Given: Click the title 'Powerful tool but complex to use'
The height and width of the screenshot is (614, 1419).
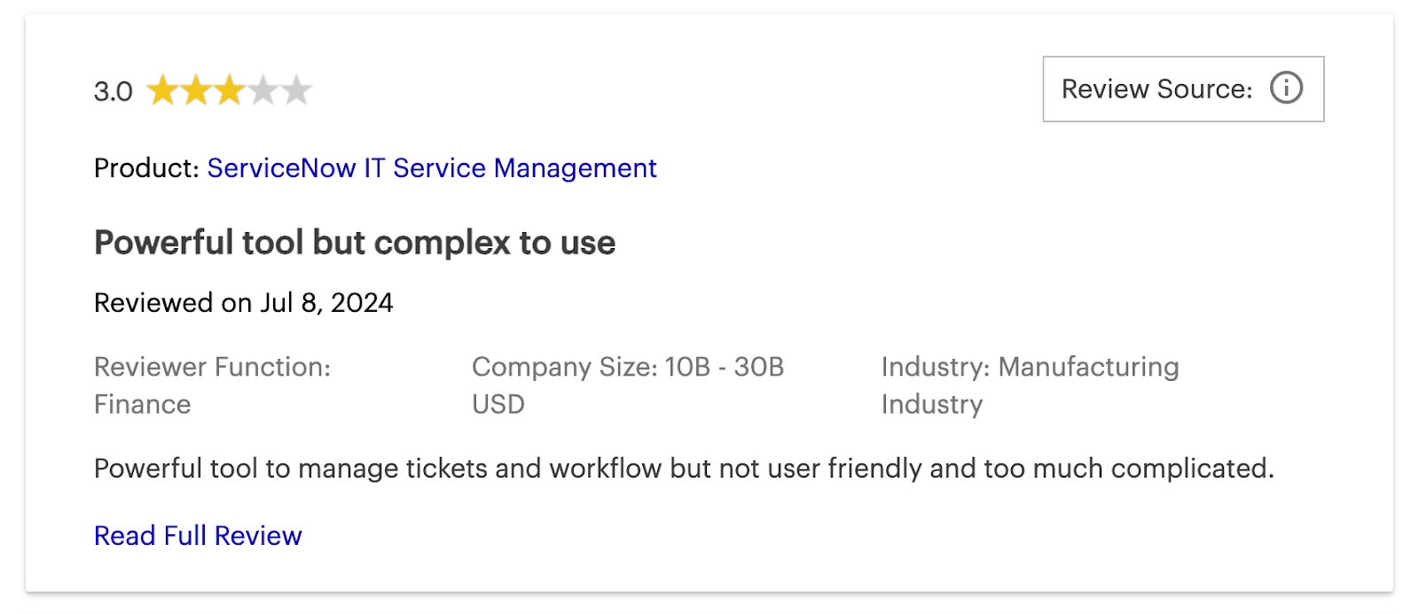Looking at the screenshot, I should pos(355,243).
